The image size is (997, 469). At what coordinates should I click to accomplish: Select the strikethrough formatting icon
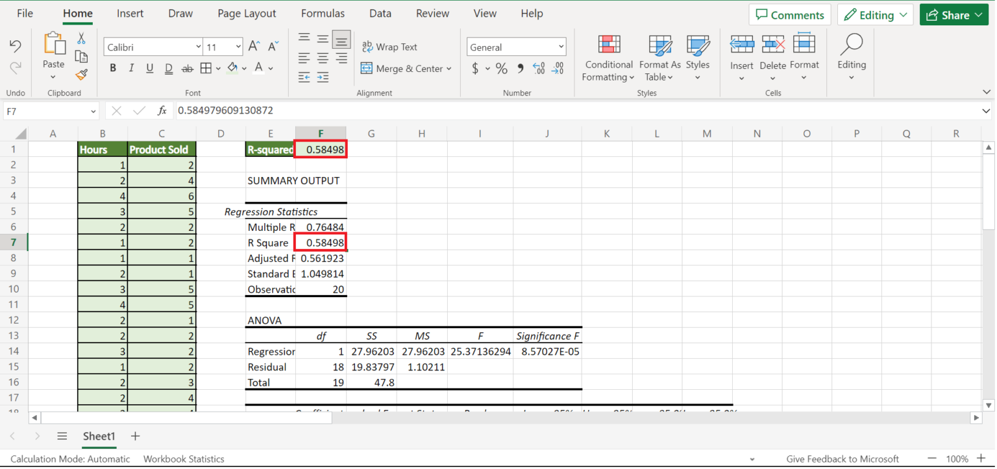pos(187,67)
